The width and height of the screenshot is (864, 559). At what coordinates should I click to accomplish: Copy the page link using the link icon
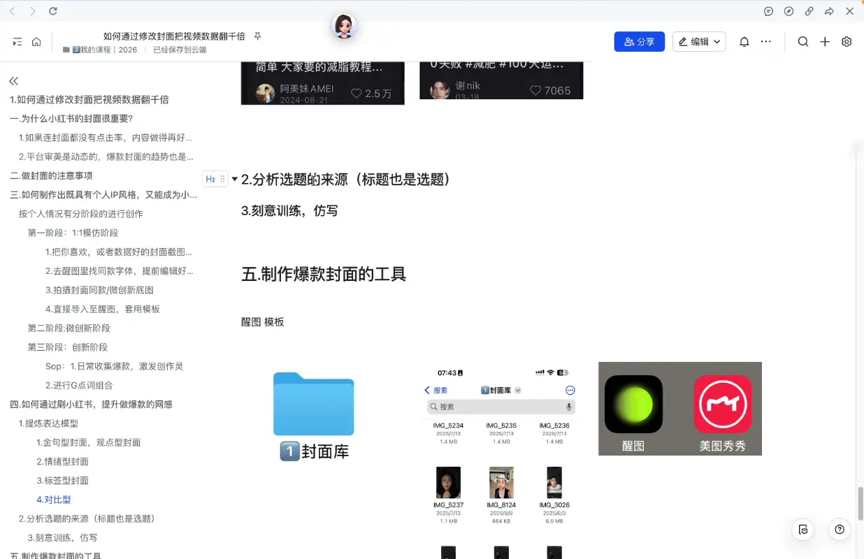coord(809,11)
